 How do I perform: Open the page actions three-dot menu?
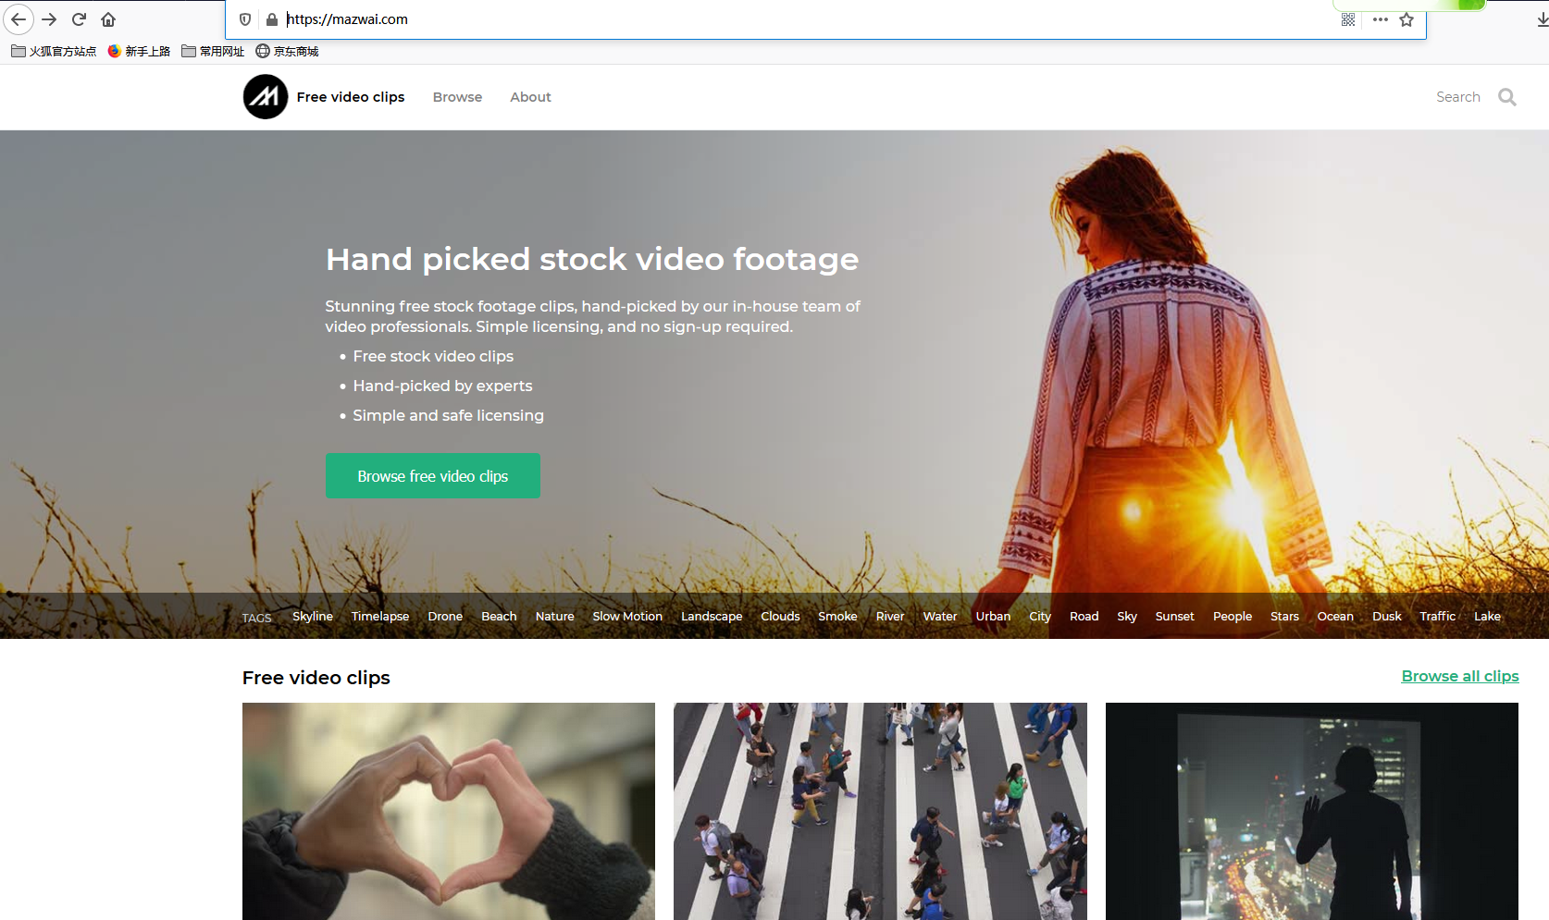point(1381,19)
